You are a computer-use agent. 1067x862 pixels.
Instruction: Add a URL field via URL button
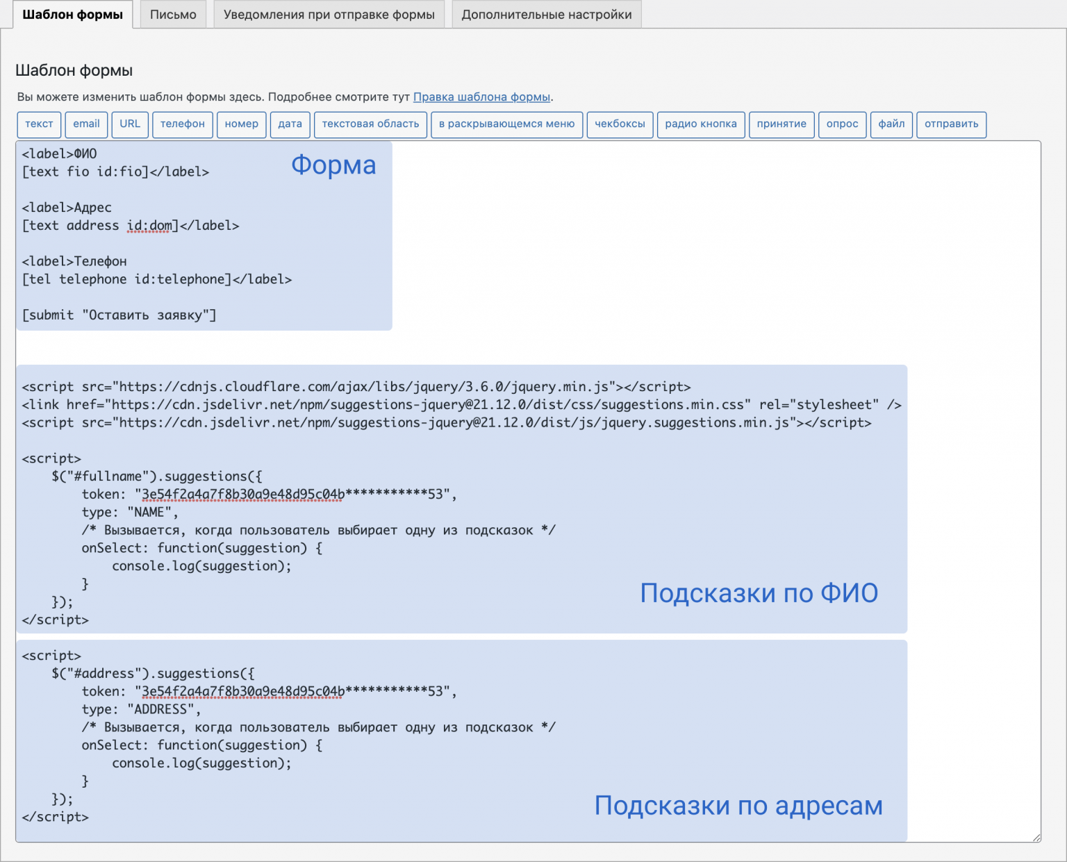(x=130, y=124)
